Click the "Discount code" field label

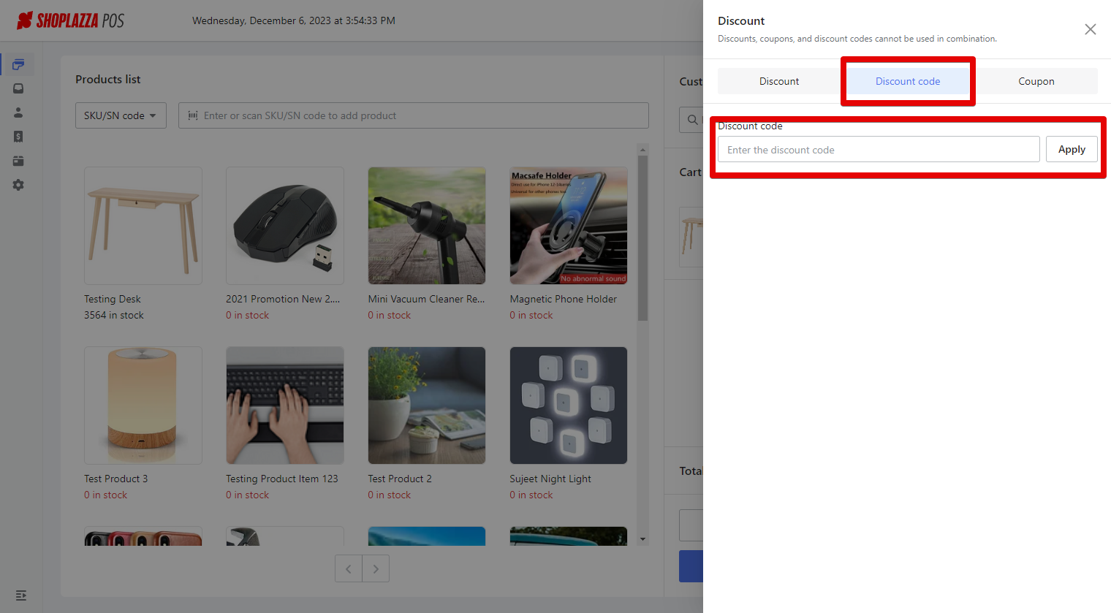point(750,126)
